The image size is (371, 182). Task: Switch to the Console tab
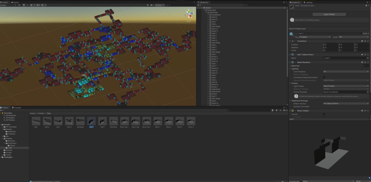point(17,108)
